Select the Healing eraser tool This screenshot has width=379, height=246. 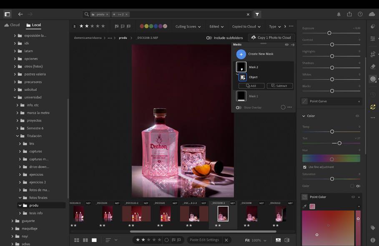373,66
